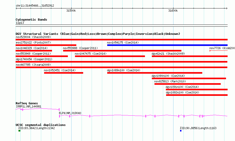Viewport: 235px width, 141px height.
Task: Select the ELP4 gene track line
Action: click(143, 116)
